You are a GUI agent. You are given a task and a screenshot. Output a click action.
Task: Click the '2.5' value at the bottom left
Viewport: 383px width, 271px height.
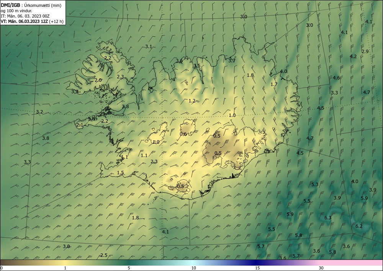coord(104,255)
